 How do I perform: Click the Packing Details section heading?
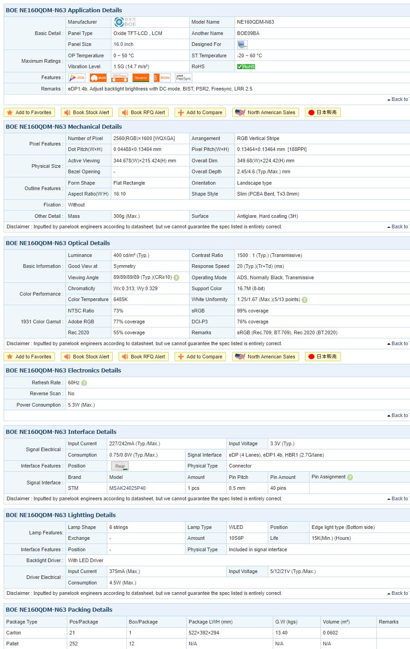(x=59, y=610)
